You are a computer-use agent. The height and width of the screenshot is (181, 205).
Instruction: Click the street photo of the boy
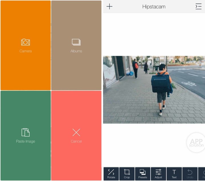click(154, 90)
